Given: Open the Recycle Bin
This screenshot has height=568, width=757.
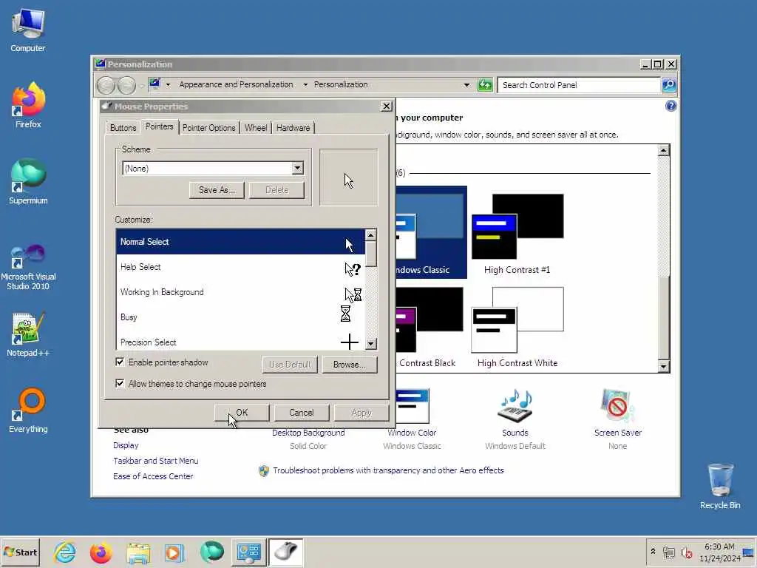Looking at the screenshot, I should pyautogui.click(x=720, y=486).
